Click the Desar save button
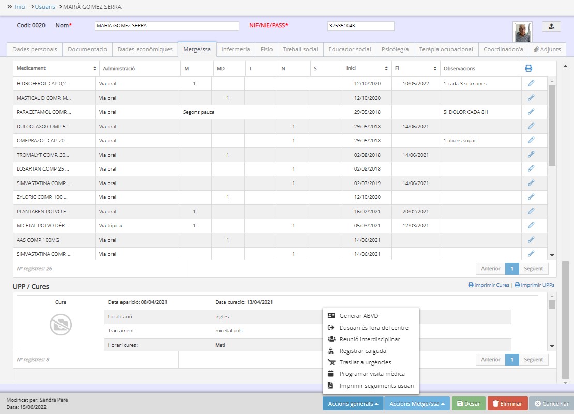Viewport: 574px width, 414px height. pos(469,404)
